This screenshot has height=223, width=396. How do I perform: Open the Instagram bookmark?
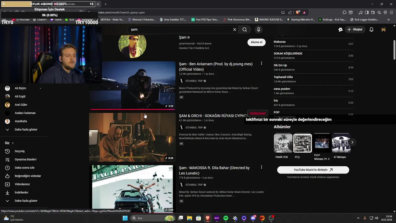tap(85, 20)
